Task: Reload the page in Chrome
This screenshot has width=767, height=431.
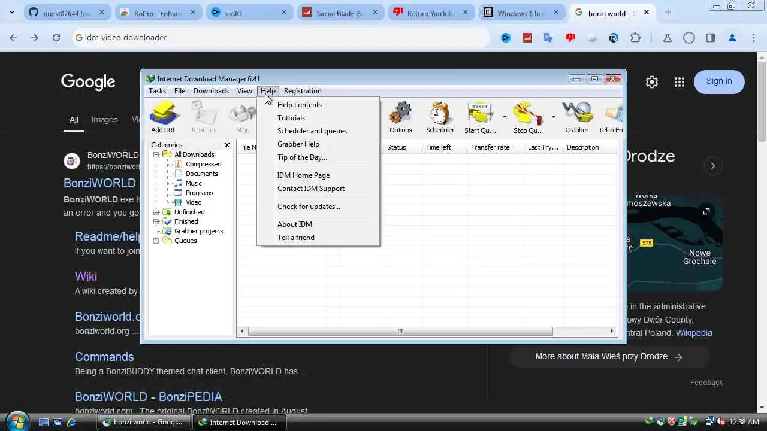Action: tap(56, 38)
